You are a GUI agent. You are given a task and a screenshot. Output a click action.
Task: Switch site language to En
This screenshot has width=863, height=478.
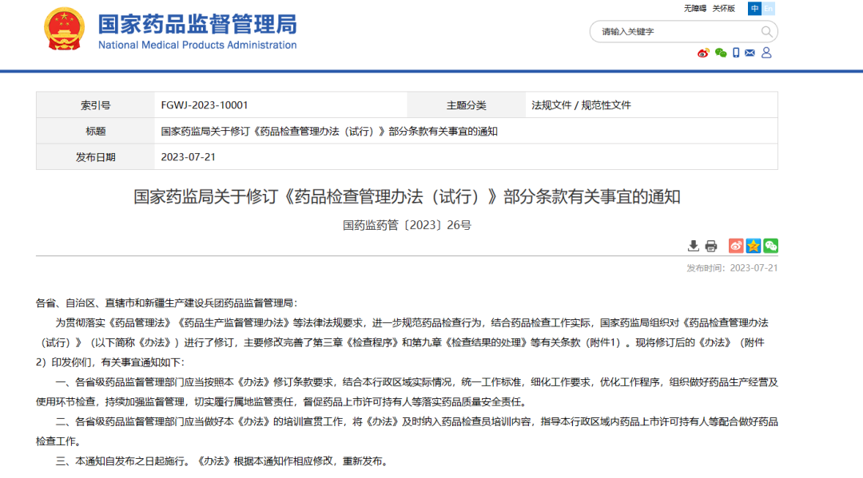coord(769,9)
